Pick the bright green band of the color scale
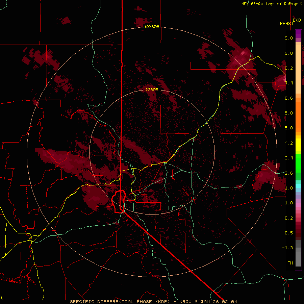The height and width of the screenshot is (304, 304). (298, 163)
